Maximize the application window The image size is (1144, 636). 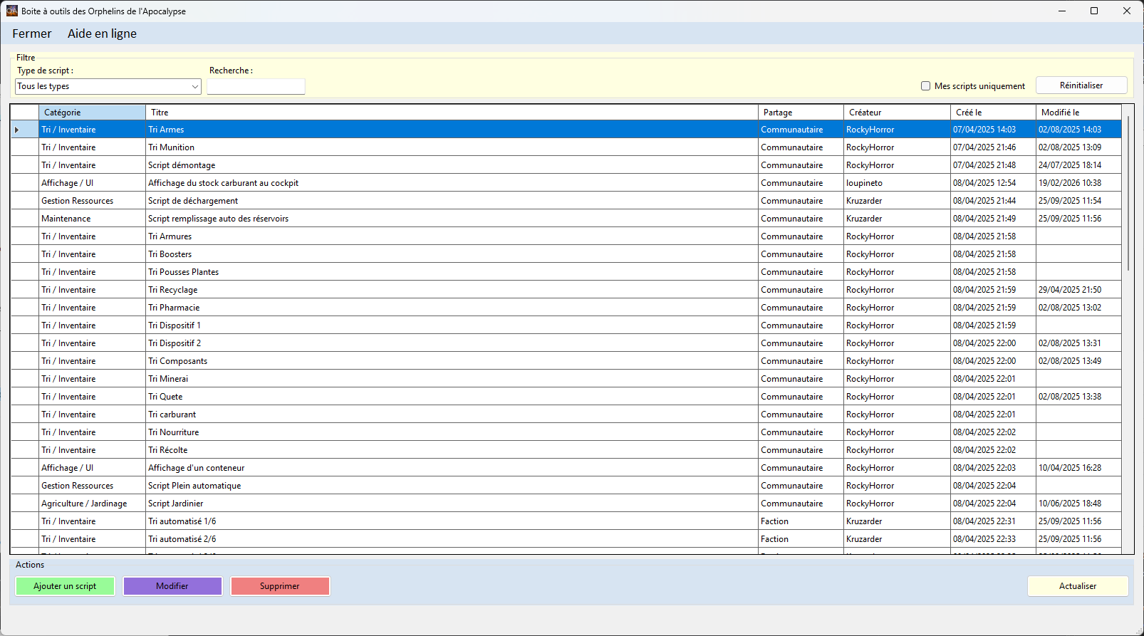[1093, 11]
